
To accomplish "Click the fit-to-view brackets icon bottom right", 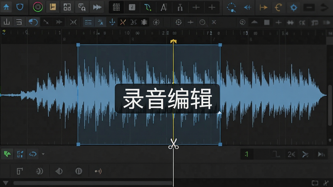I will click(x=315, y=183).
